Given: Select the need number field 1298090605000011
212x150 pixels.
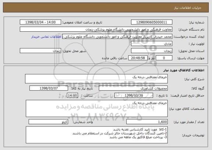Looking at the screenshot, I should click(152, 22).
